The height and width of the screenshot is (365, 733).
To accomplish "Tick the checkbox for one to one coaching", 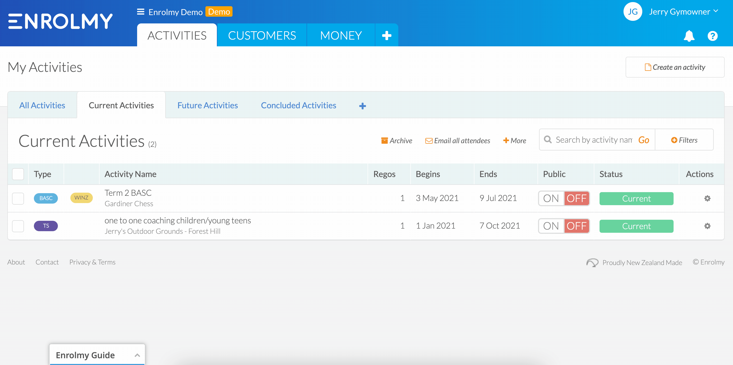I will (x=18, y=226).
